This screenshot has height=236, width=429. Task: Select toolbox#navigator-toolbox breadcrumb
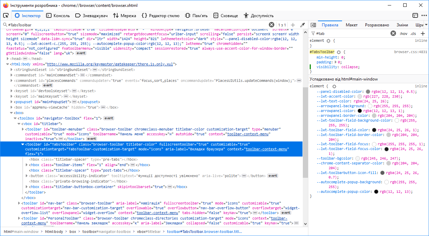[x=107, y=232]
